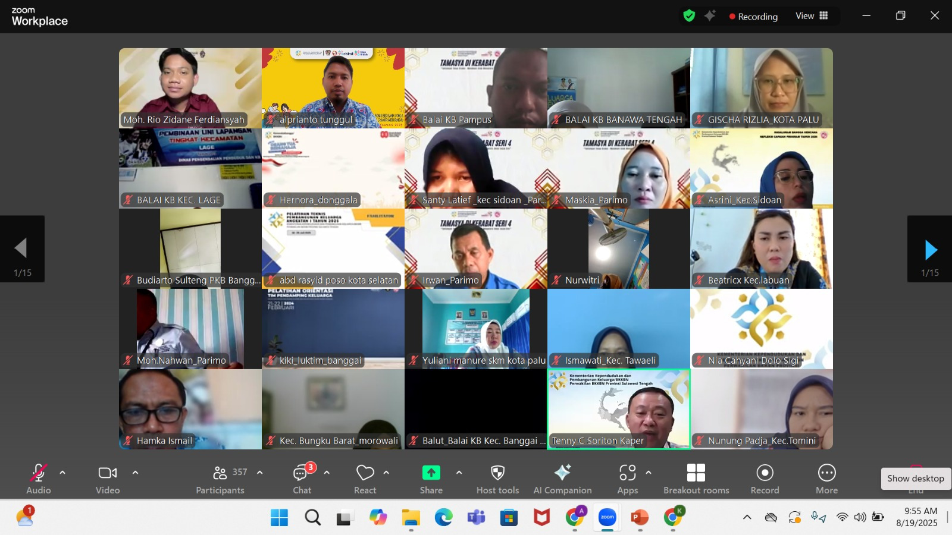Viewport: 952px width, 535px height.
Task: Unmute the microphone Audio button
Action: click(39, 479)
